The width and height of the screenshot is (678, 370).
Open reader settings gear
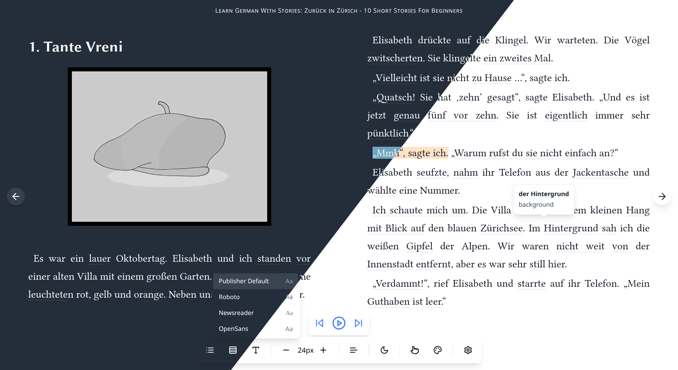[468, 350]
